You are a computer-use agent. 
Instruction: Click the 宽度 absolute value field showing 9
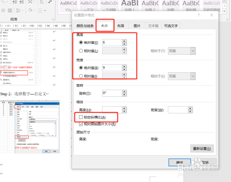(x=112, y=68)
